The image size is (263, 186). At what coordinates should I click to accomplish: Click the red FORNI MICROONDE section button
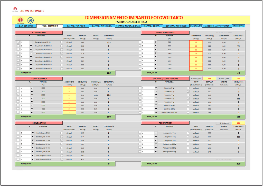(x=165, y=33)
